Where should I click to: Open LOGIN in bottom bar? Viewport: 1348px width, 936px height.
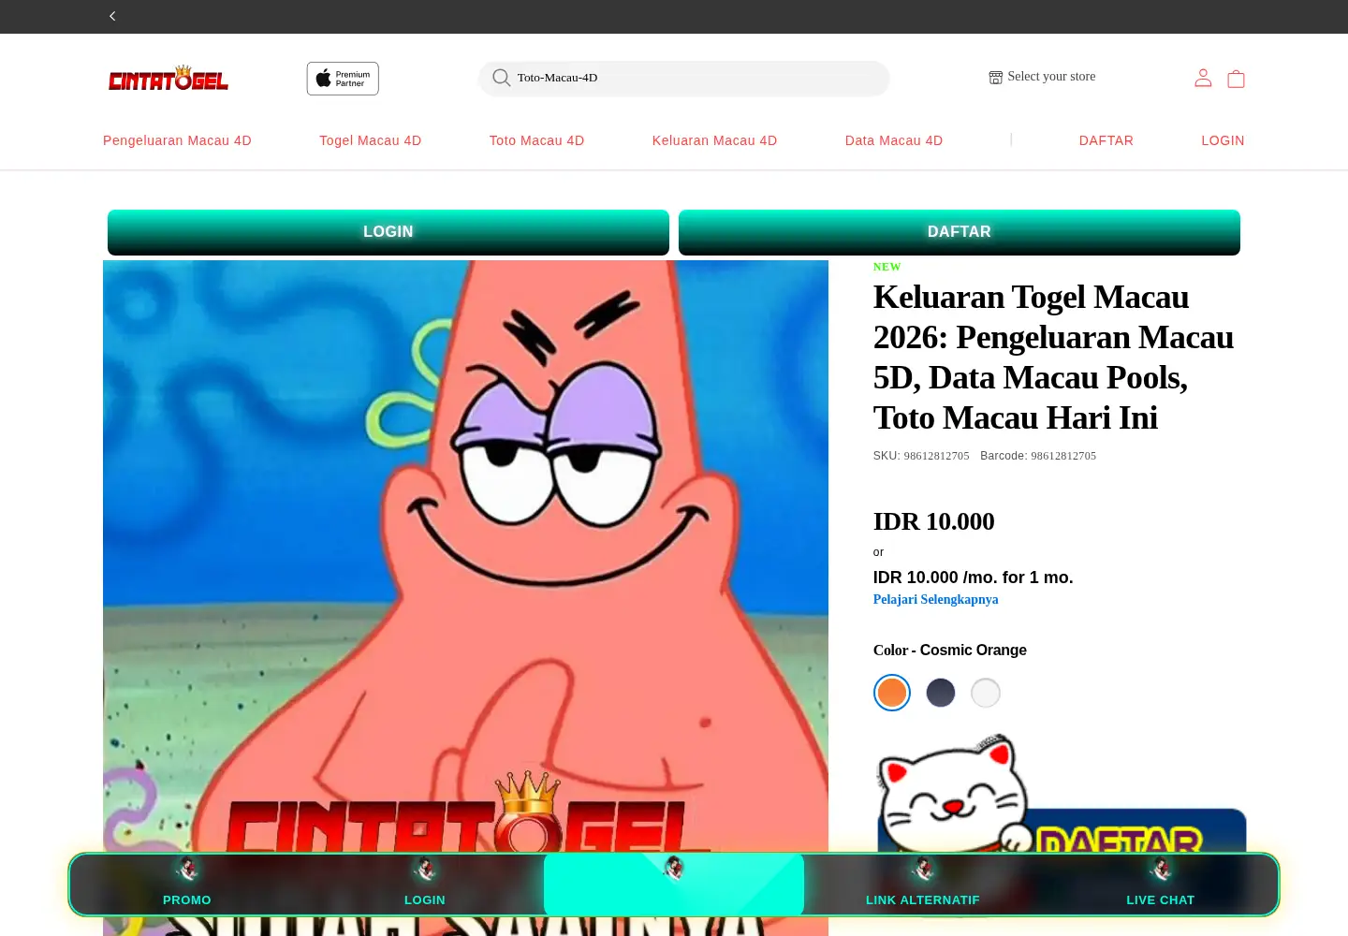click(425, 885)
